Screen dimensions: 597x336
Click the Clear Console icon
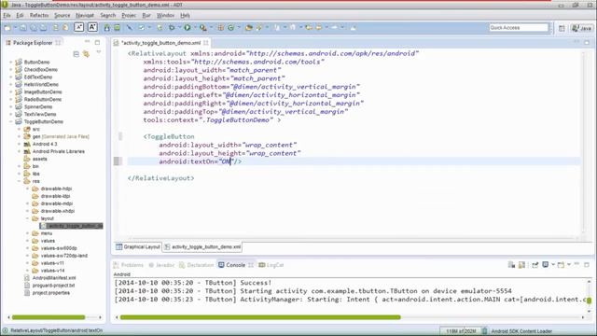[x=511, y=265]
